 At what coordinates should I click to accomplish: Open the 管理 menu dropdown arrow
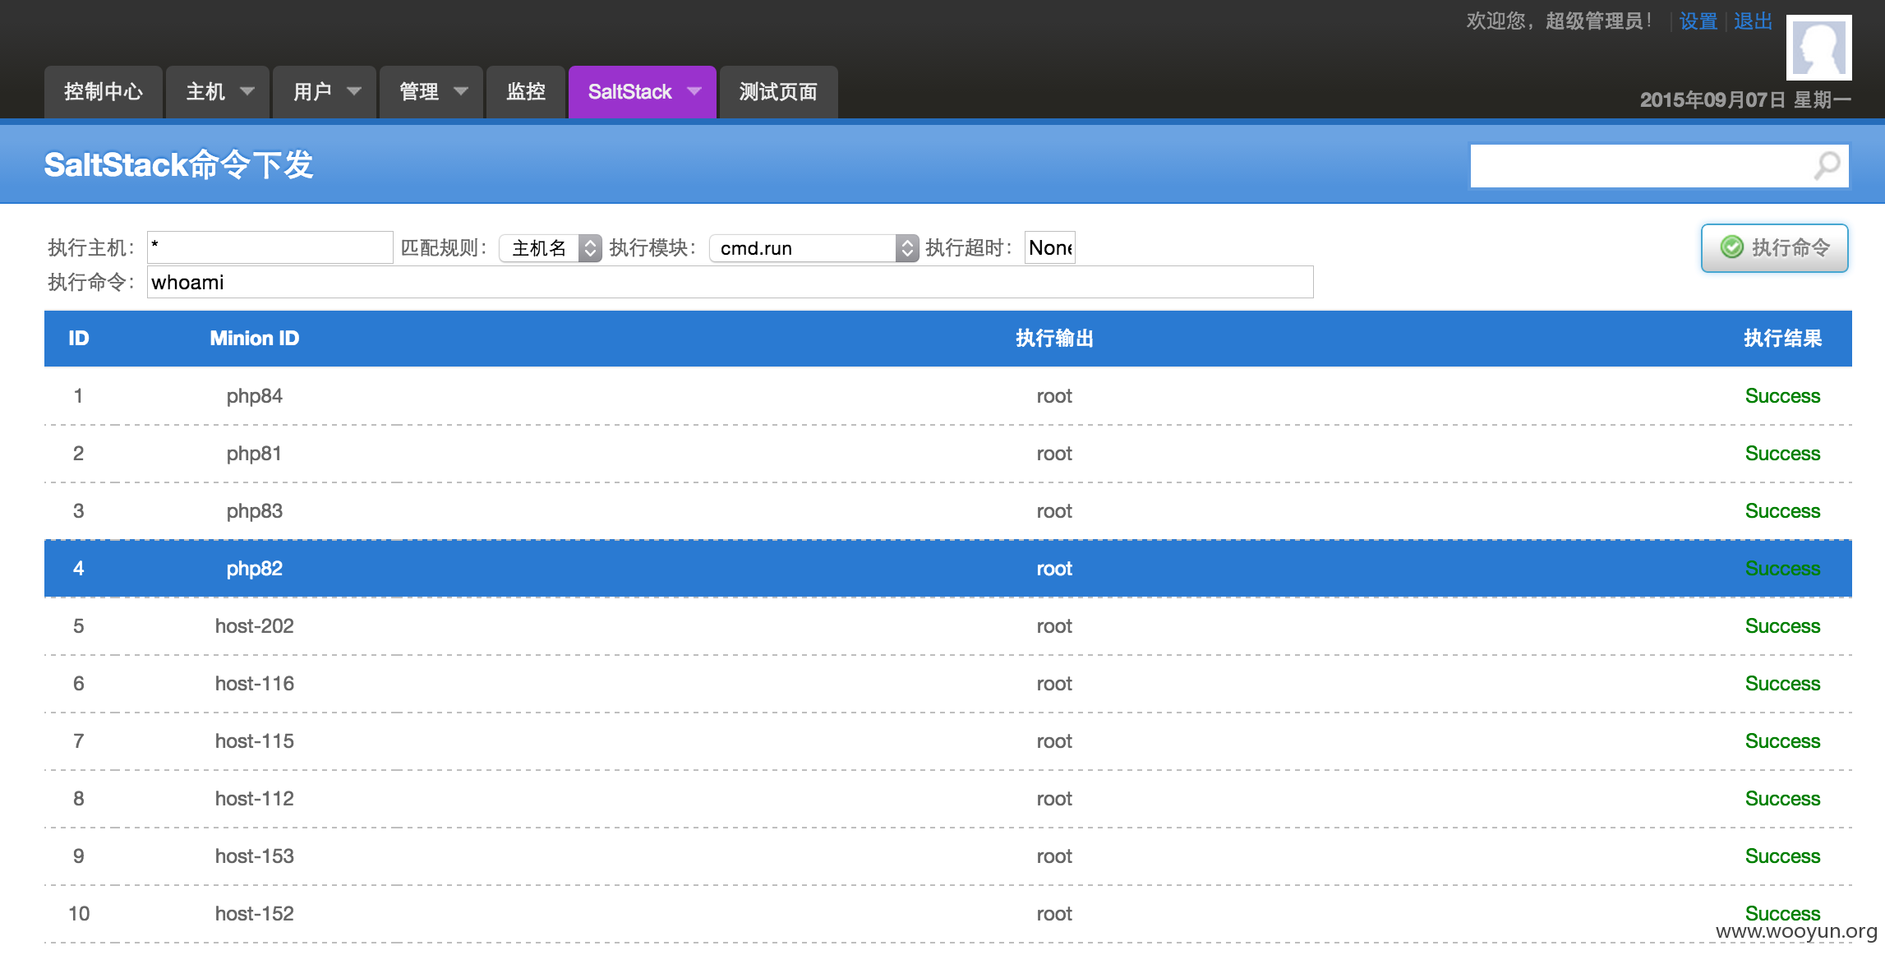click(x=461, y=91)
